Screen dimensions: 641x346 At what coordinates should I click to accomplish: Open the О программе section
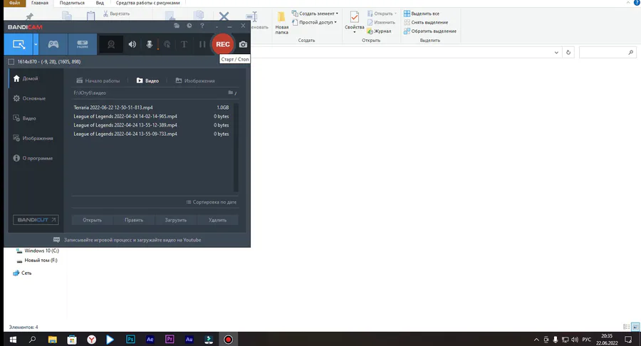tap(36, 158)
